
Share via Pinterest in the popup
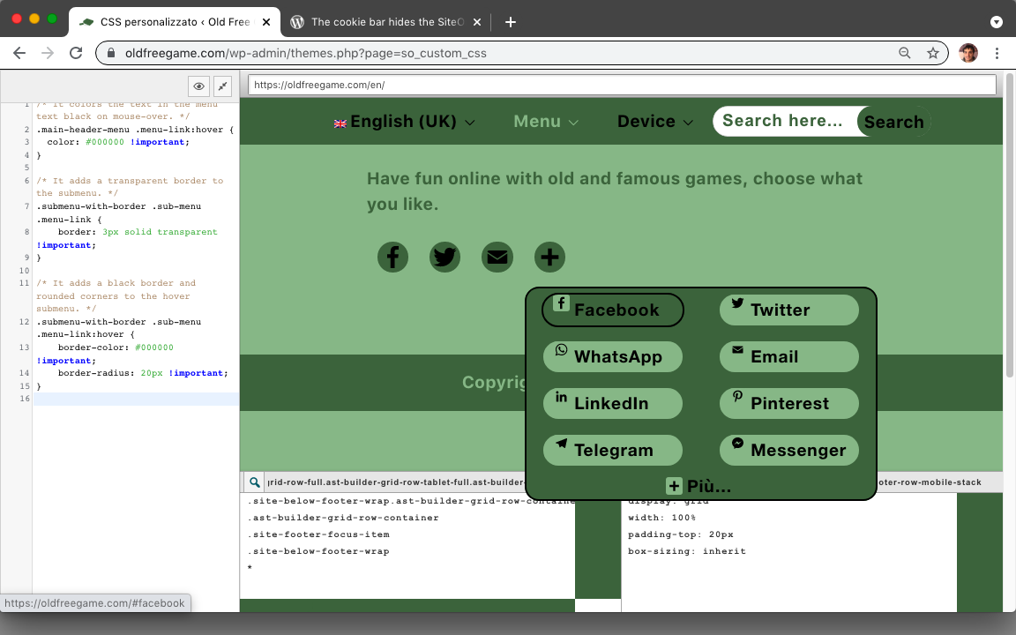coord(789,403)
